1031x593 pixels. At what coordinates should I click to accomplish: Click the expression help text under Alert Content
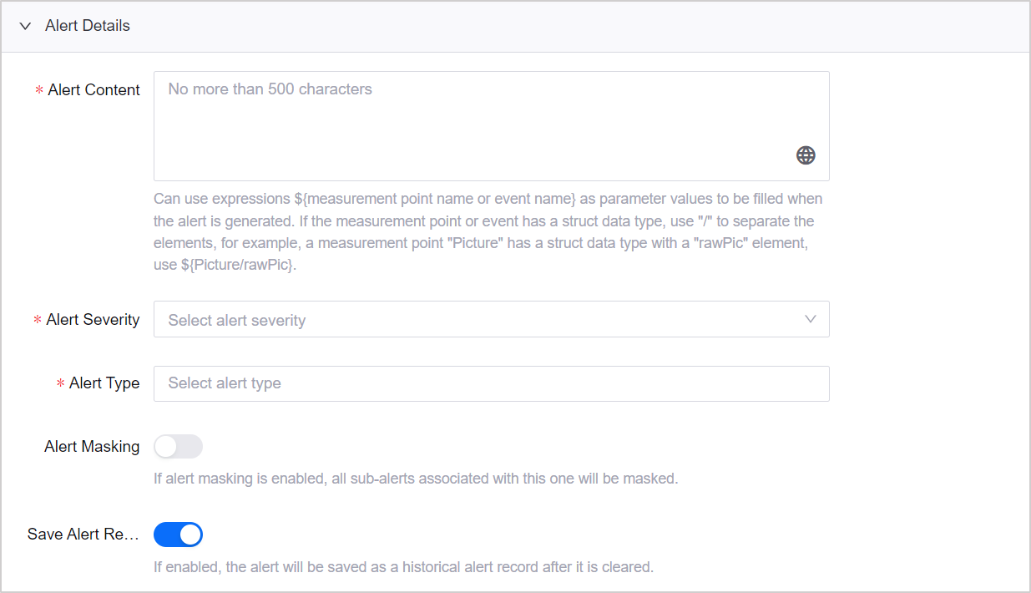488,232
